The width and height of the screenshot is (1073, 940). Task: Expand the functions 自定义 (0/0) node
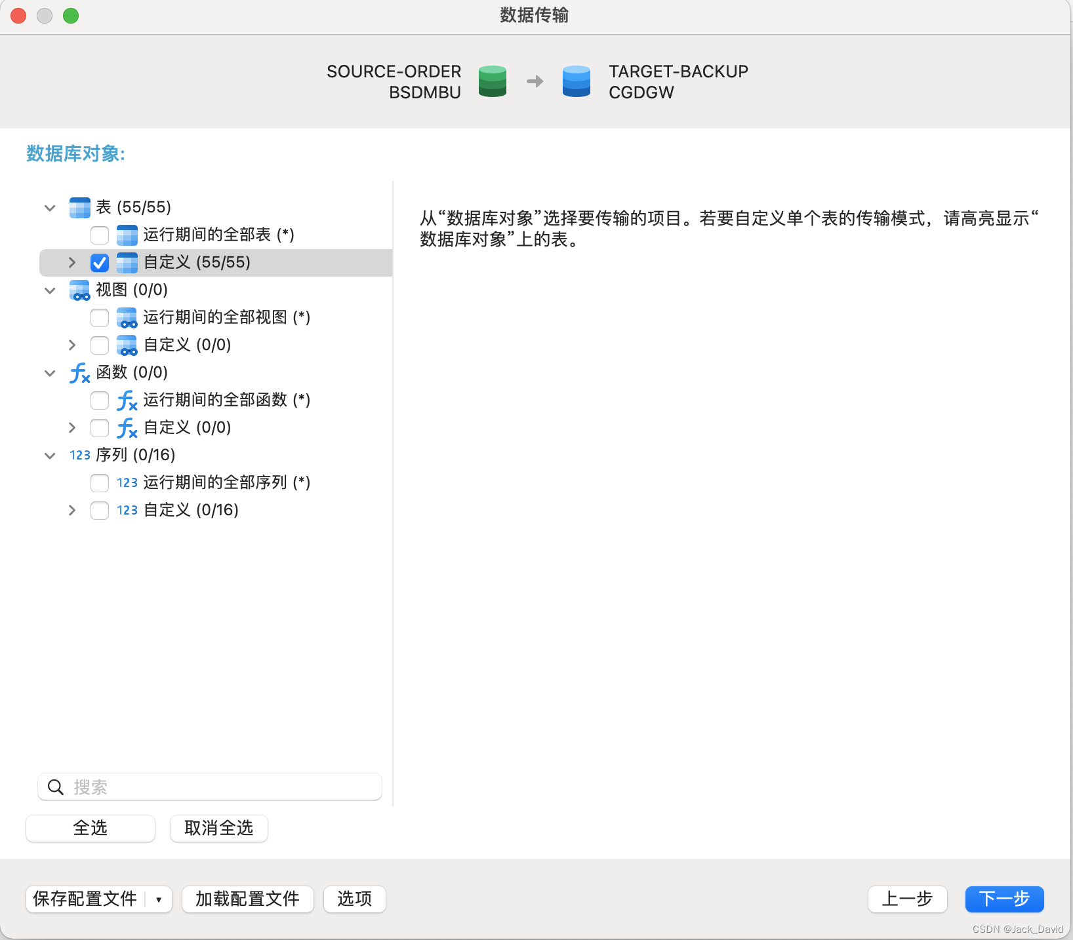click(72, 427)
